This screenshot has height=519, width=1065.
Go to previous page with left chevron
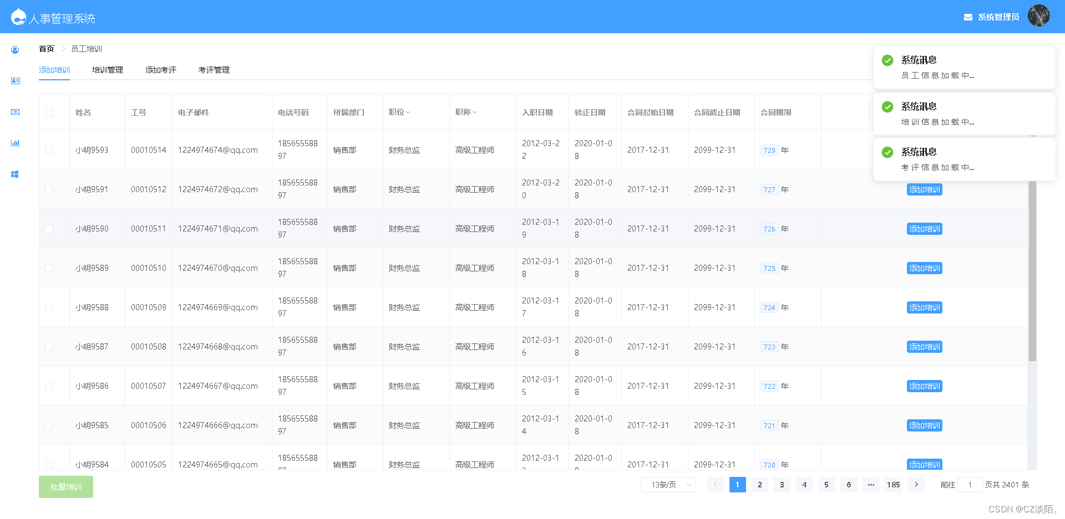[716, 485]
